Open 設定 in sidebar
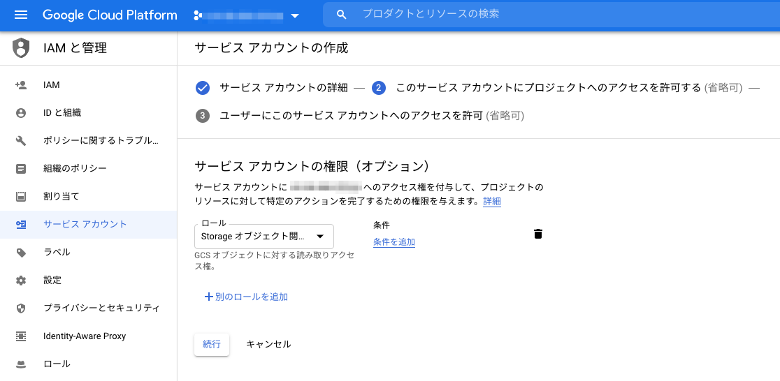This screenshot has width=780, height=381. pos(89,280)
